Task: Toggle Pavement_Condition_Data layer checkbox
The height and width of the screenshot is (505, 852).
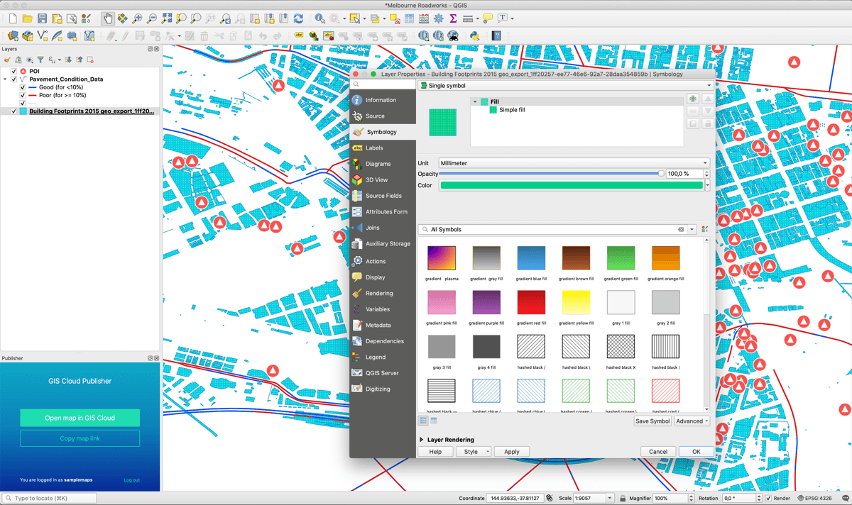Action: point(13,79)
